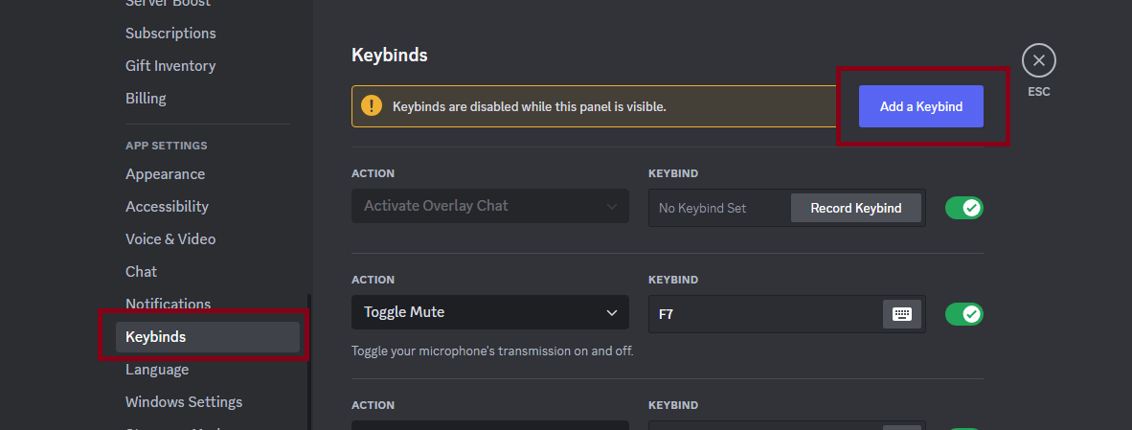Expand the Toggle Mute action dropdown
Screen dimensions: 1132x430
pos(489,312)
